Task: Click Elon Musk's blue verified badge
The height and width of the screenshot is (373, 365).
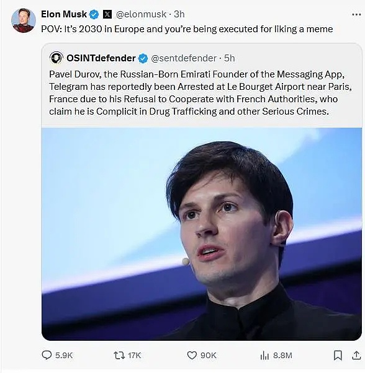Action: click(94, 14)
